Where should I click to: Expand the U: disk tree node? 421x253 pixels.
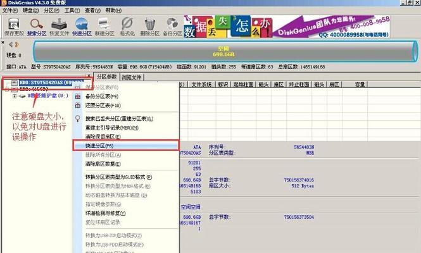tap(15, 96)
